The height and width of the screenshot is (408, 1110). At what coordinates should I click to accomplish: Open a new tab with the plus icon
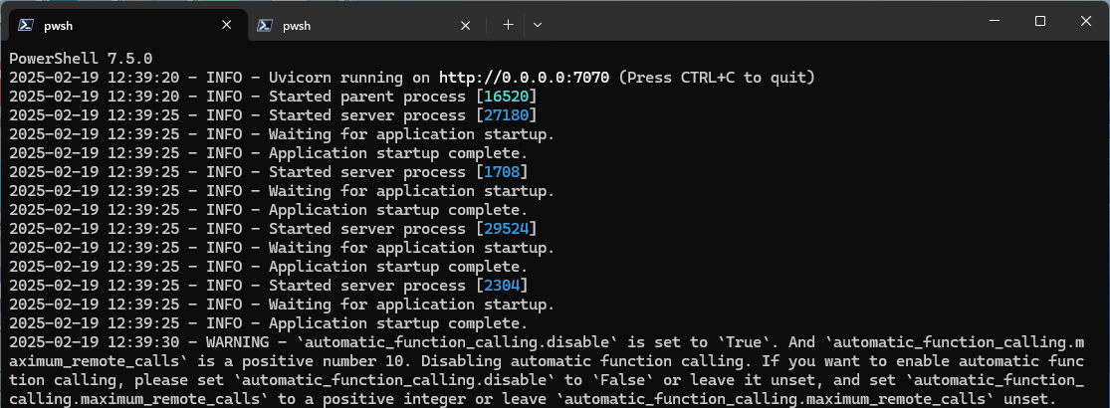508,25
